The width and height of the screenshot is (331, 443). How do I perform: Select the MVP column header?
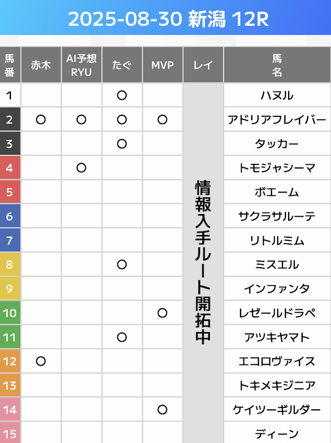(x=162, y=65)
